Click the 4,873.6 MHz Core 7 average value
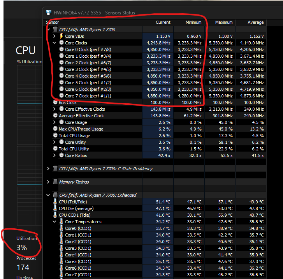The height and width of the screenshot is (279, 283). pos(252,96)
